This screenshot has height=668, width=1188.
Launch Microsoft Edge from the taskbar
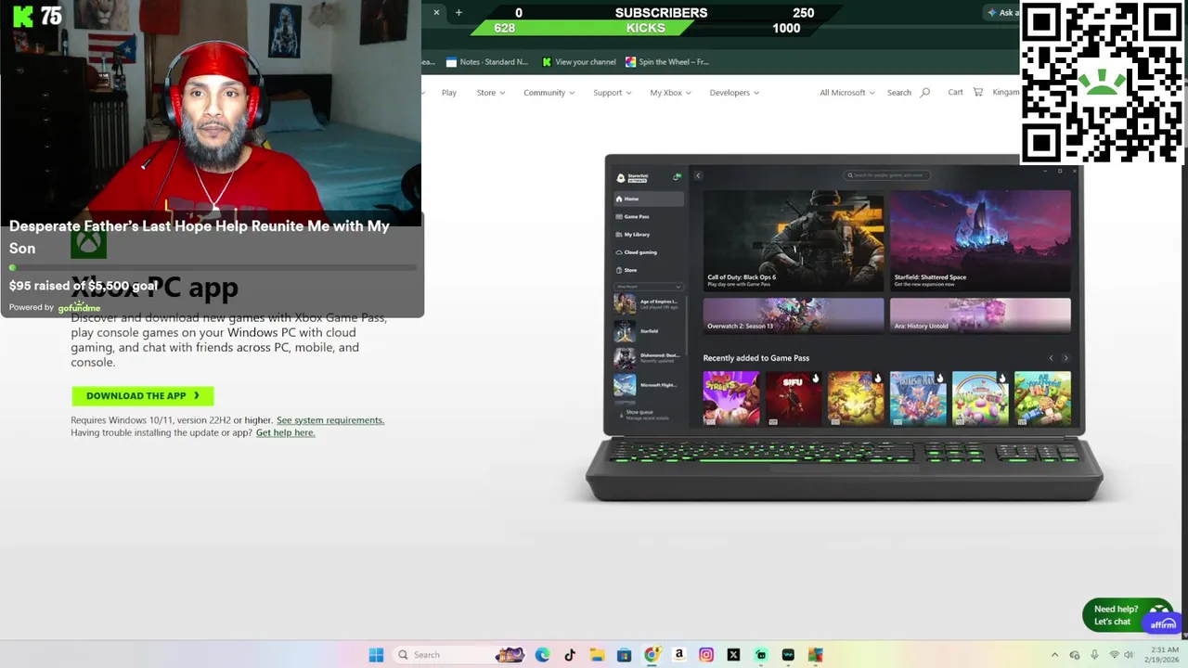[542, 655]
